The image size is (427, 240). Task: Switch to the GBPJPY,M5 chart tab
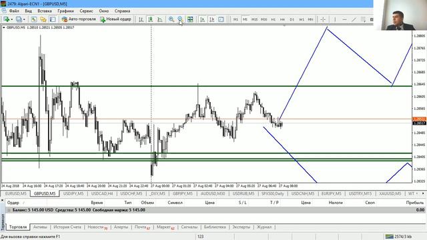pyautogui.click(x=182, y=193)
